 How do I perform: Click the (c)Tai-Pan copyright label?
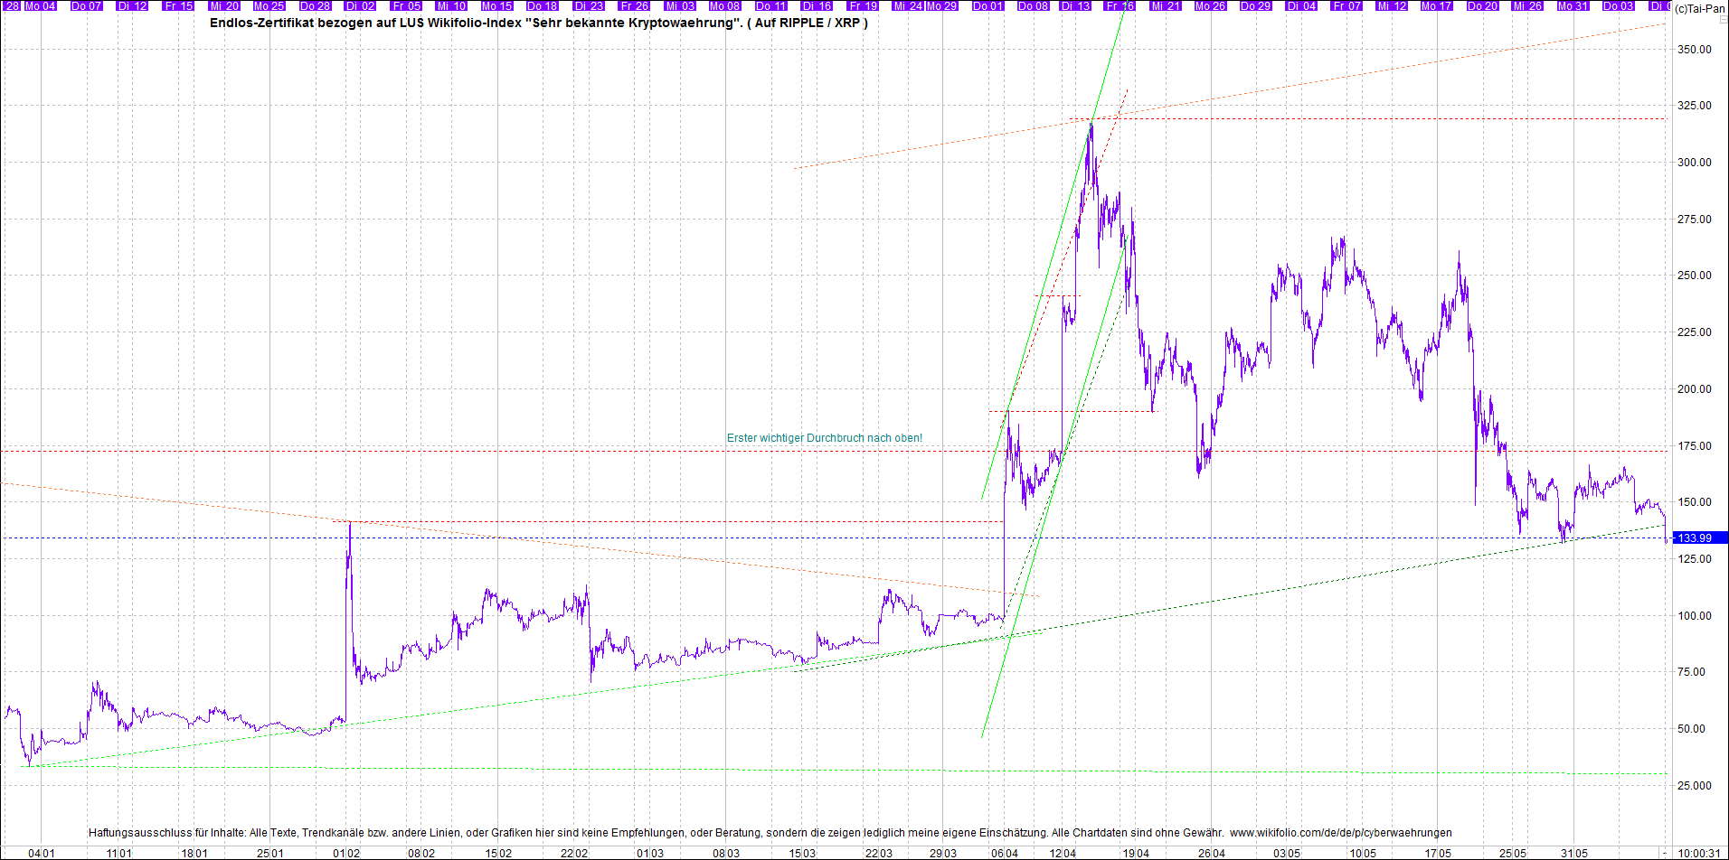[1699, 9]
